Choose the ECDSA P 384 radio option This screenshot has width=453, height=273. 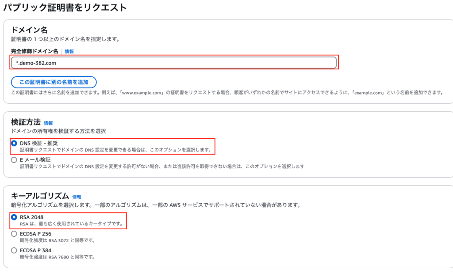(14, 250)
